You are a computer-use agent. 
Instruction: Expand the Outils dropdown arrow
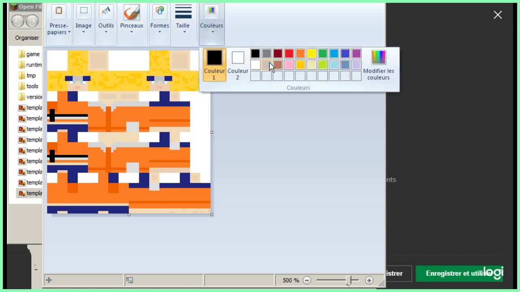click(106, 32)
